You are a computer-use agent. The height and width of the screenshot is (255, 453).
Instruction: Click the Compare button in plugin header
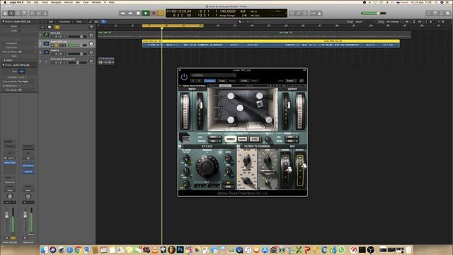(210, 81)
